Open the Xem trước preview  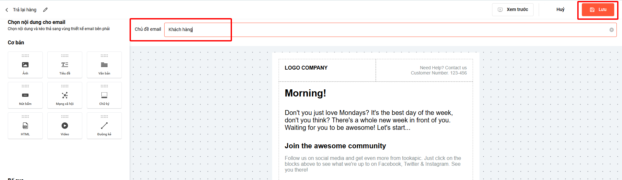coord(513,10)
